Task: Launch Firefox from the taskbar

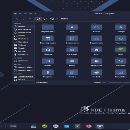Action: click(89, 126)
